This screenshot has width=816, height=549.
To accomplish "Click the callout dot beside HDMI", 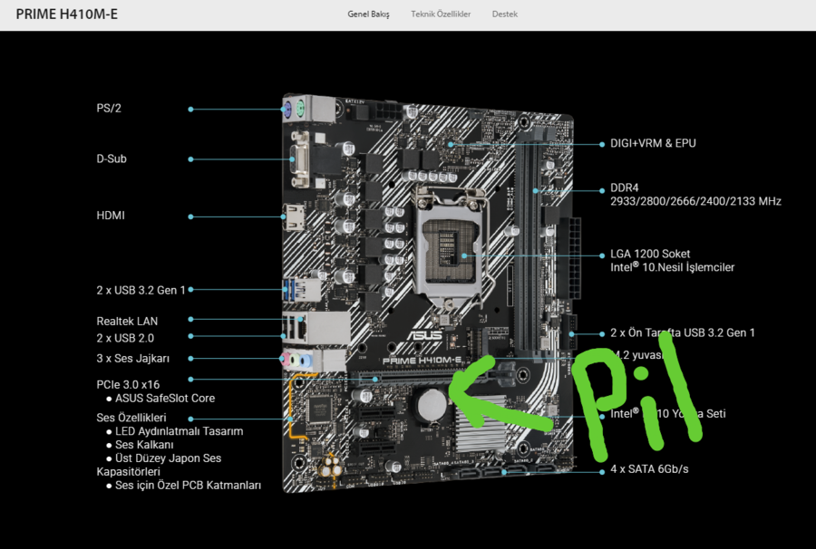I will pos(191,217).
